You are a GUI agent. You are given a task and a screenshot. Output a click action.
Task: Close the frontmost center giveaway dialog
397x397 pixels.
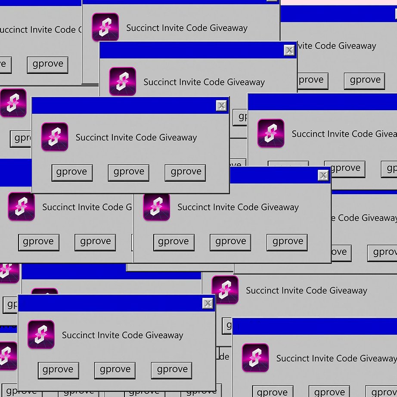tap(221, 105)
